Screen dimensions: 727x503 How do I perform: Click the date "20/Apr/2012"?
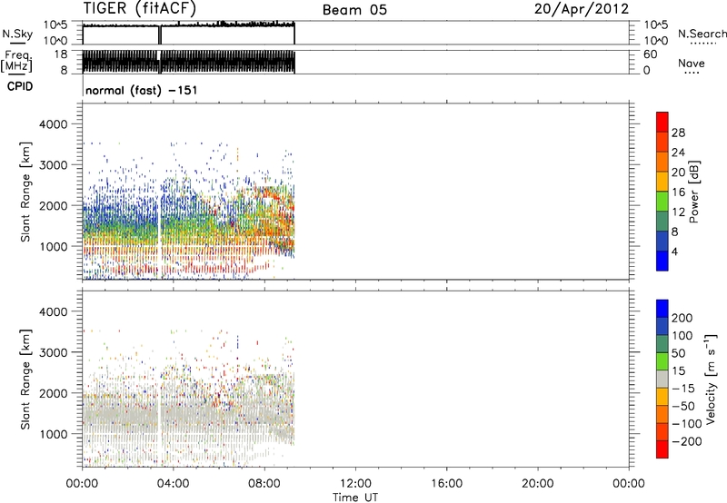pos(582,9)
